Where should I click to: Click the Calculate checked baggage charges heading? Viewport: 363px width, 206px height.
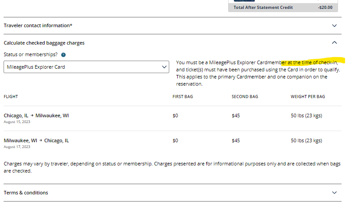pyautogui.click(x=44, y=43)
